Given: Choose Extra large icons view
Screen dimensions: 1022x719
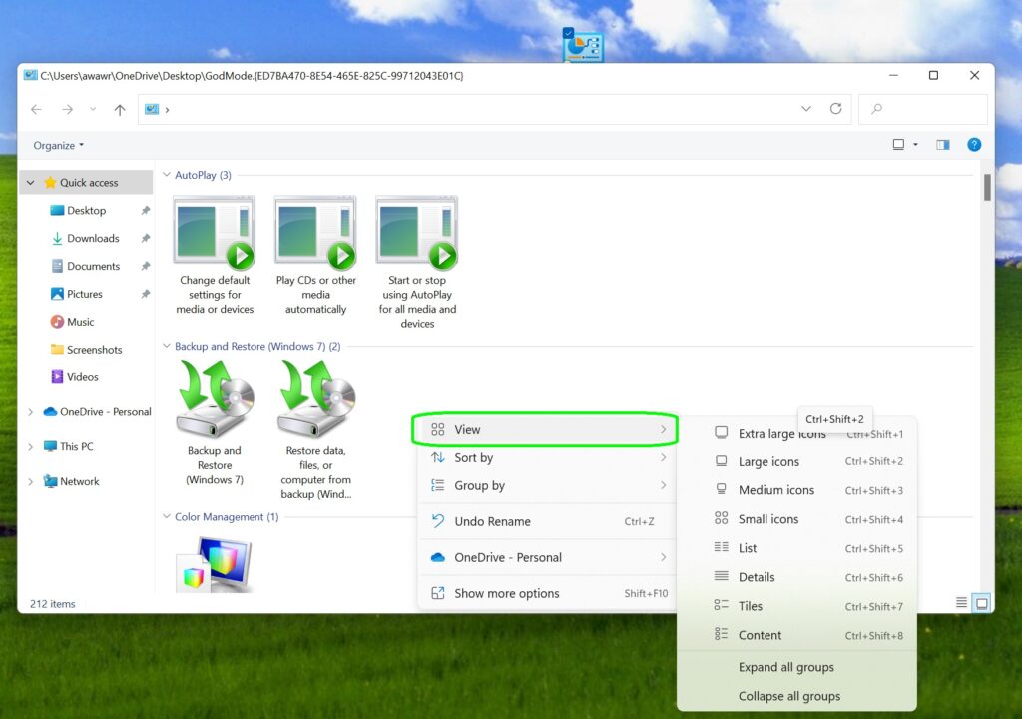Looking at the screenshot, I should pyautogui.click(x=796, y=433).
